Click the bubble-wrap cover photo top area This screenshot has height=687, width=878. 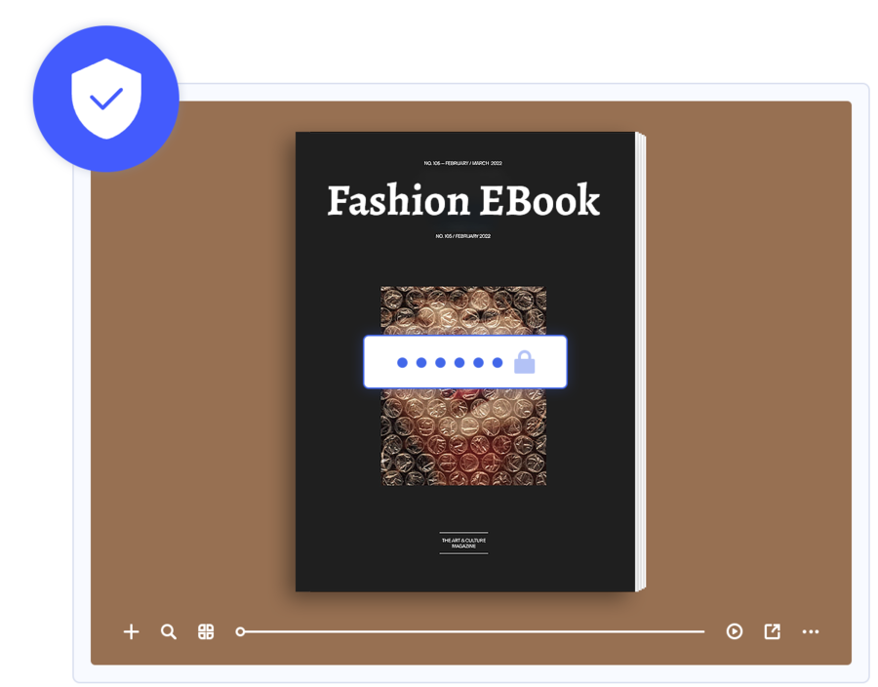point(463,308)
